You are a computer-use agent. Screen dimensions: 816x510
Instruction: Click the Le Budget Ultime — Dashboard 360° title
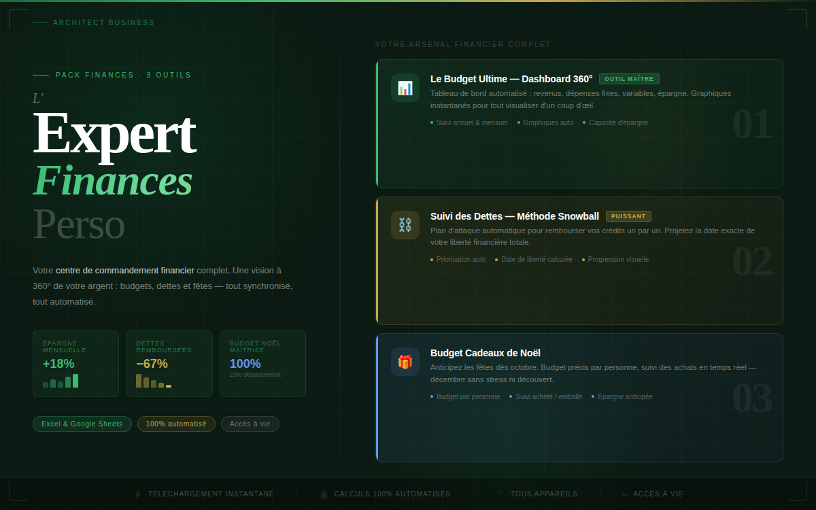coord(511,79)
